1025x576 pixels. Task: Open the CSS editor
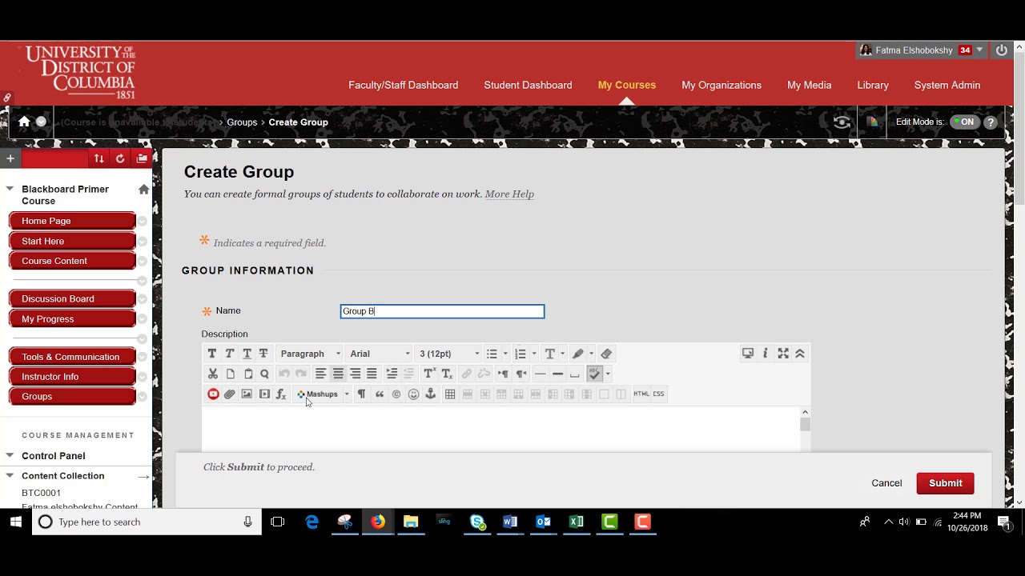(659, 394)
